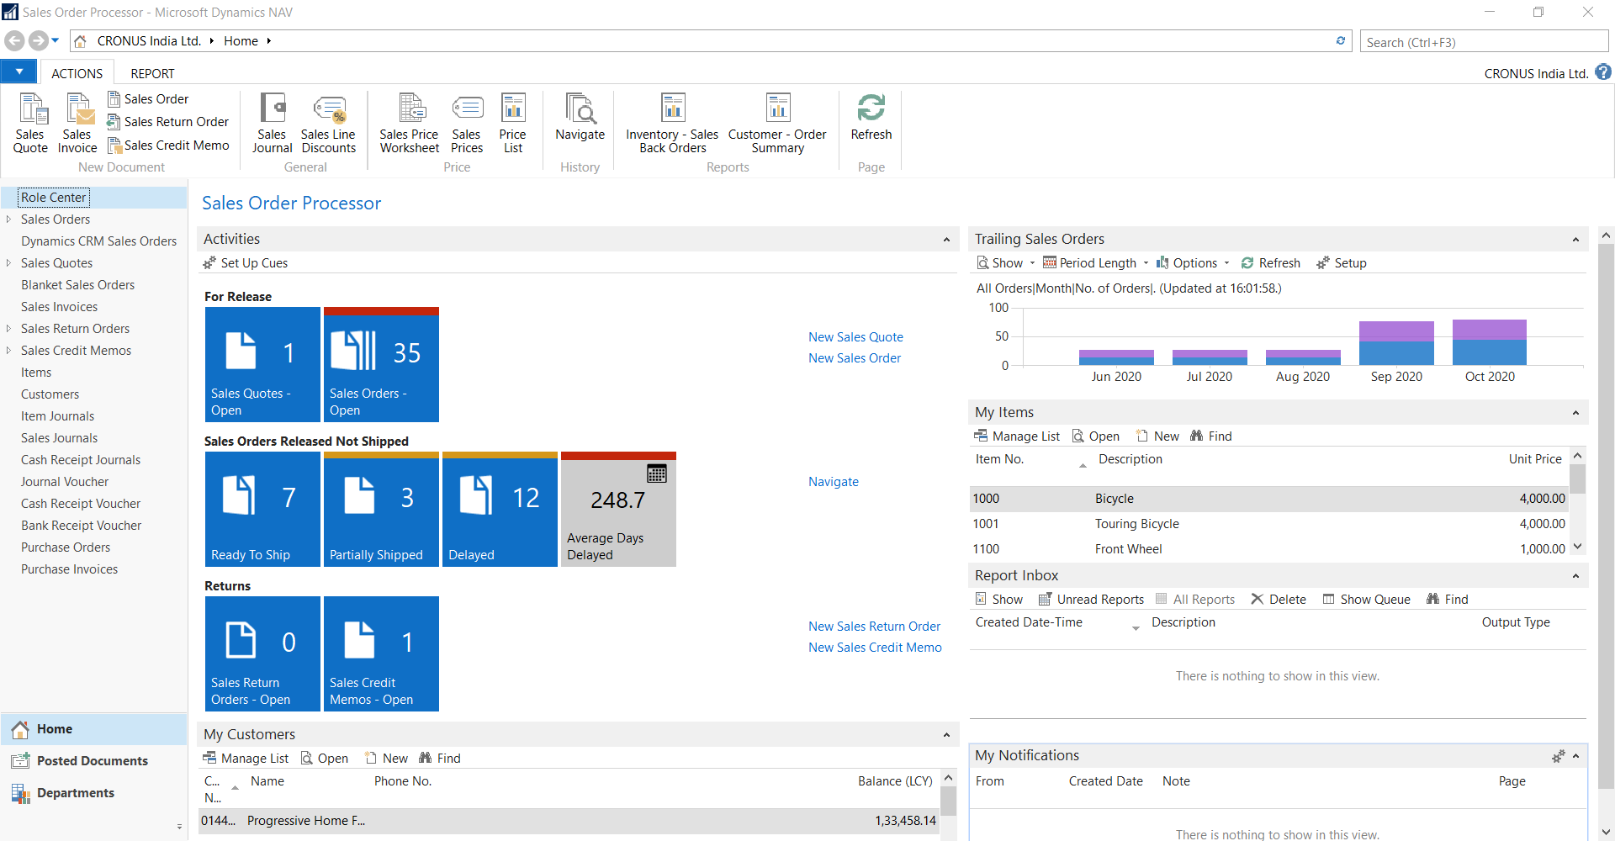Open the Sales Quotes - Open cue tile
Image resolution: width=1615 pixels, height=841 pixels.
tap(262, 364)
